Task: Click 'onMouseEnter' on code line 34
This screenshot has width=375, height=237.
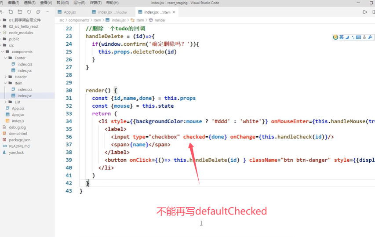Action: pyautogui.click(x=290, y=121)
